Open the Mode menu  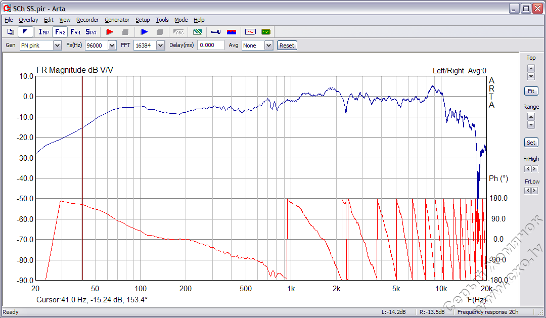pyautogui.click(x=181, y=20)
